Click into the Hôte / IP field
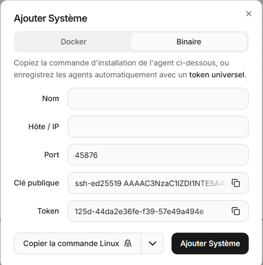263x265 pixels. click(x=158, y=127)
